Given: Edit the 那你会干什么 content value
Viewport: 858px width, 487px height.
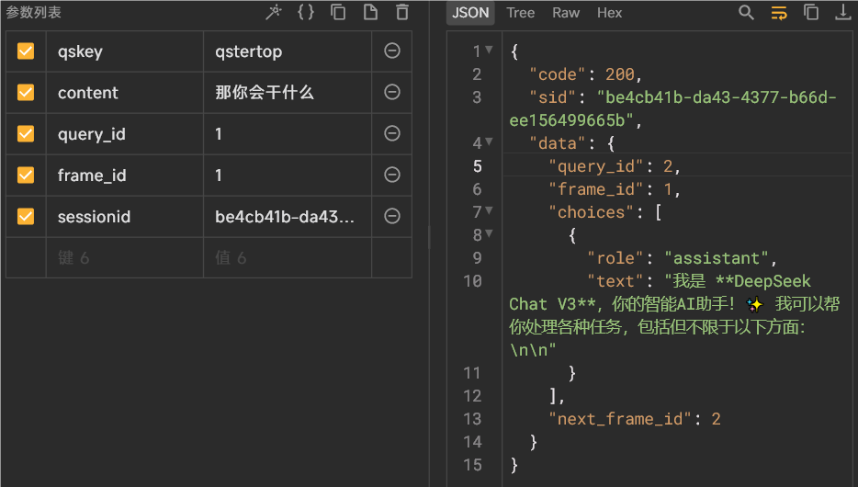Looking at the screenshot, I should point(288,93).
